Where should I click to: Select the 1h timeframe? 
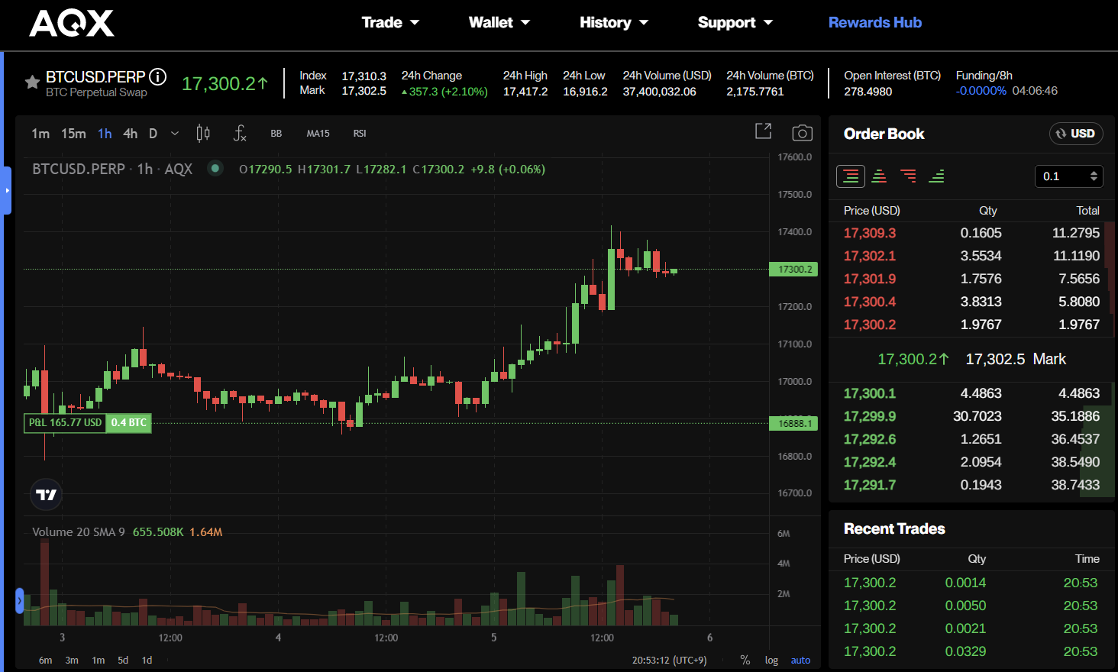click(105, 134)
